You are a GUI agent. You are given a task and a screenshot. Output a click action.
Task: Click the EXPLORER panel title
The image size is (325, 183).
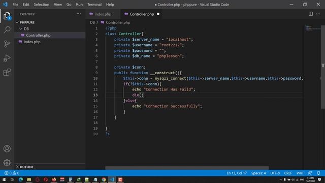pos(27,14)
